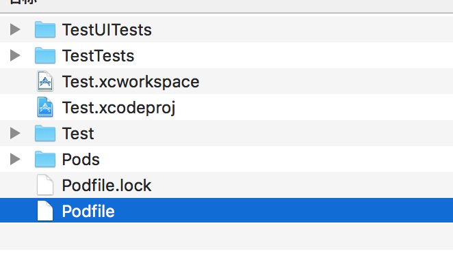Click the empty row below Podfile
The height and width of the screenshot is (273, 453).
[226, 236]
